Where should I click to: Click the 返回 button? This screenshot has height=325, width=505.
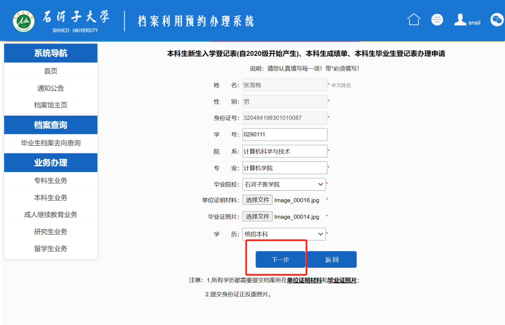(x=332, y=260)
